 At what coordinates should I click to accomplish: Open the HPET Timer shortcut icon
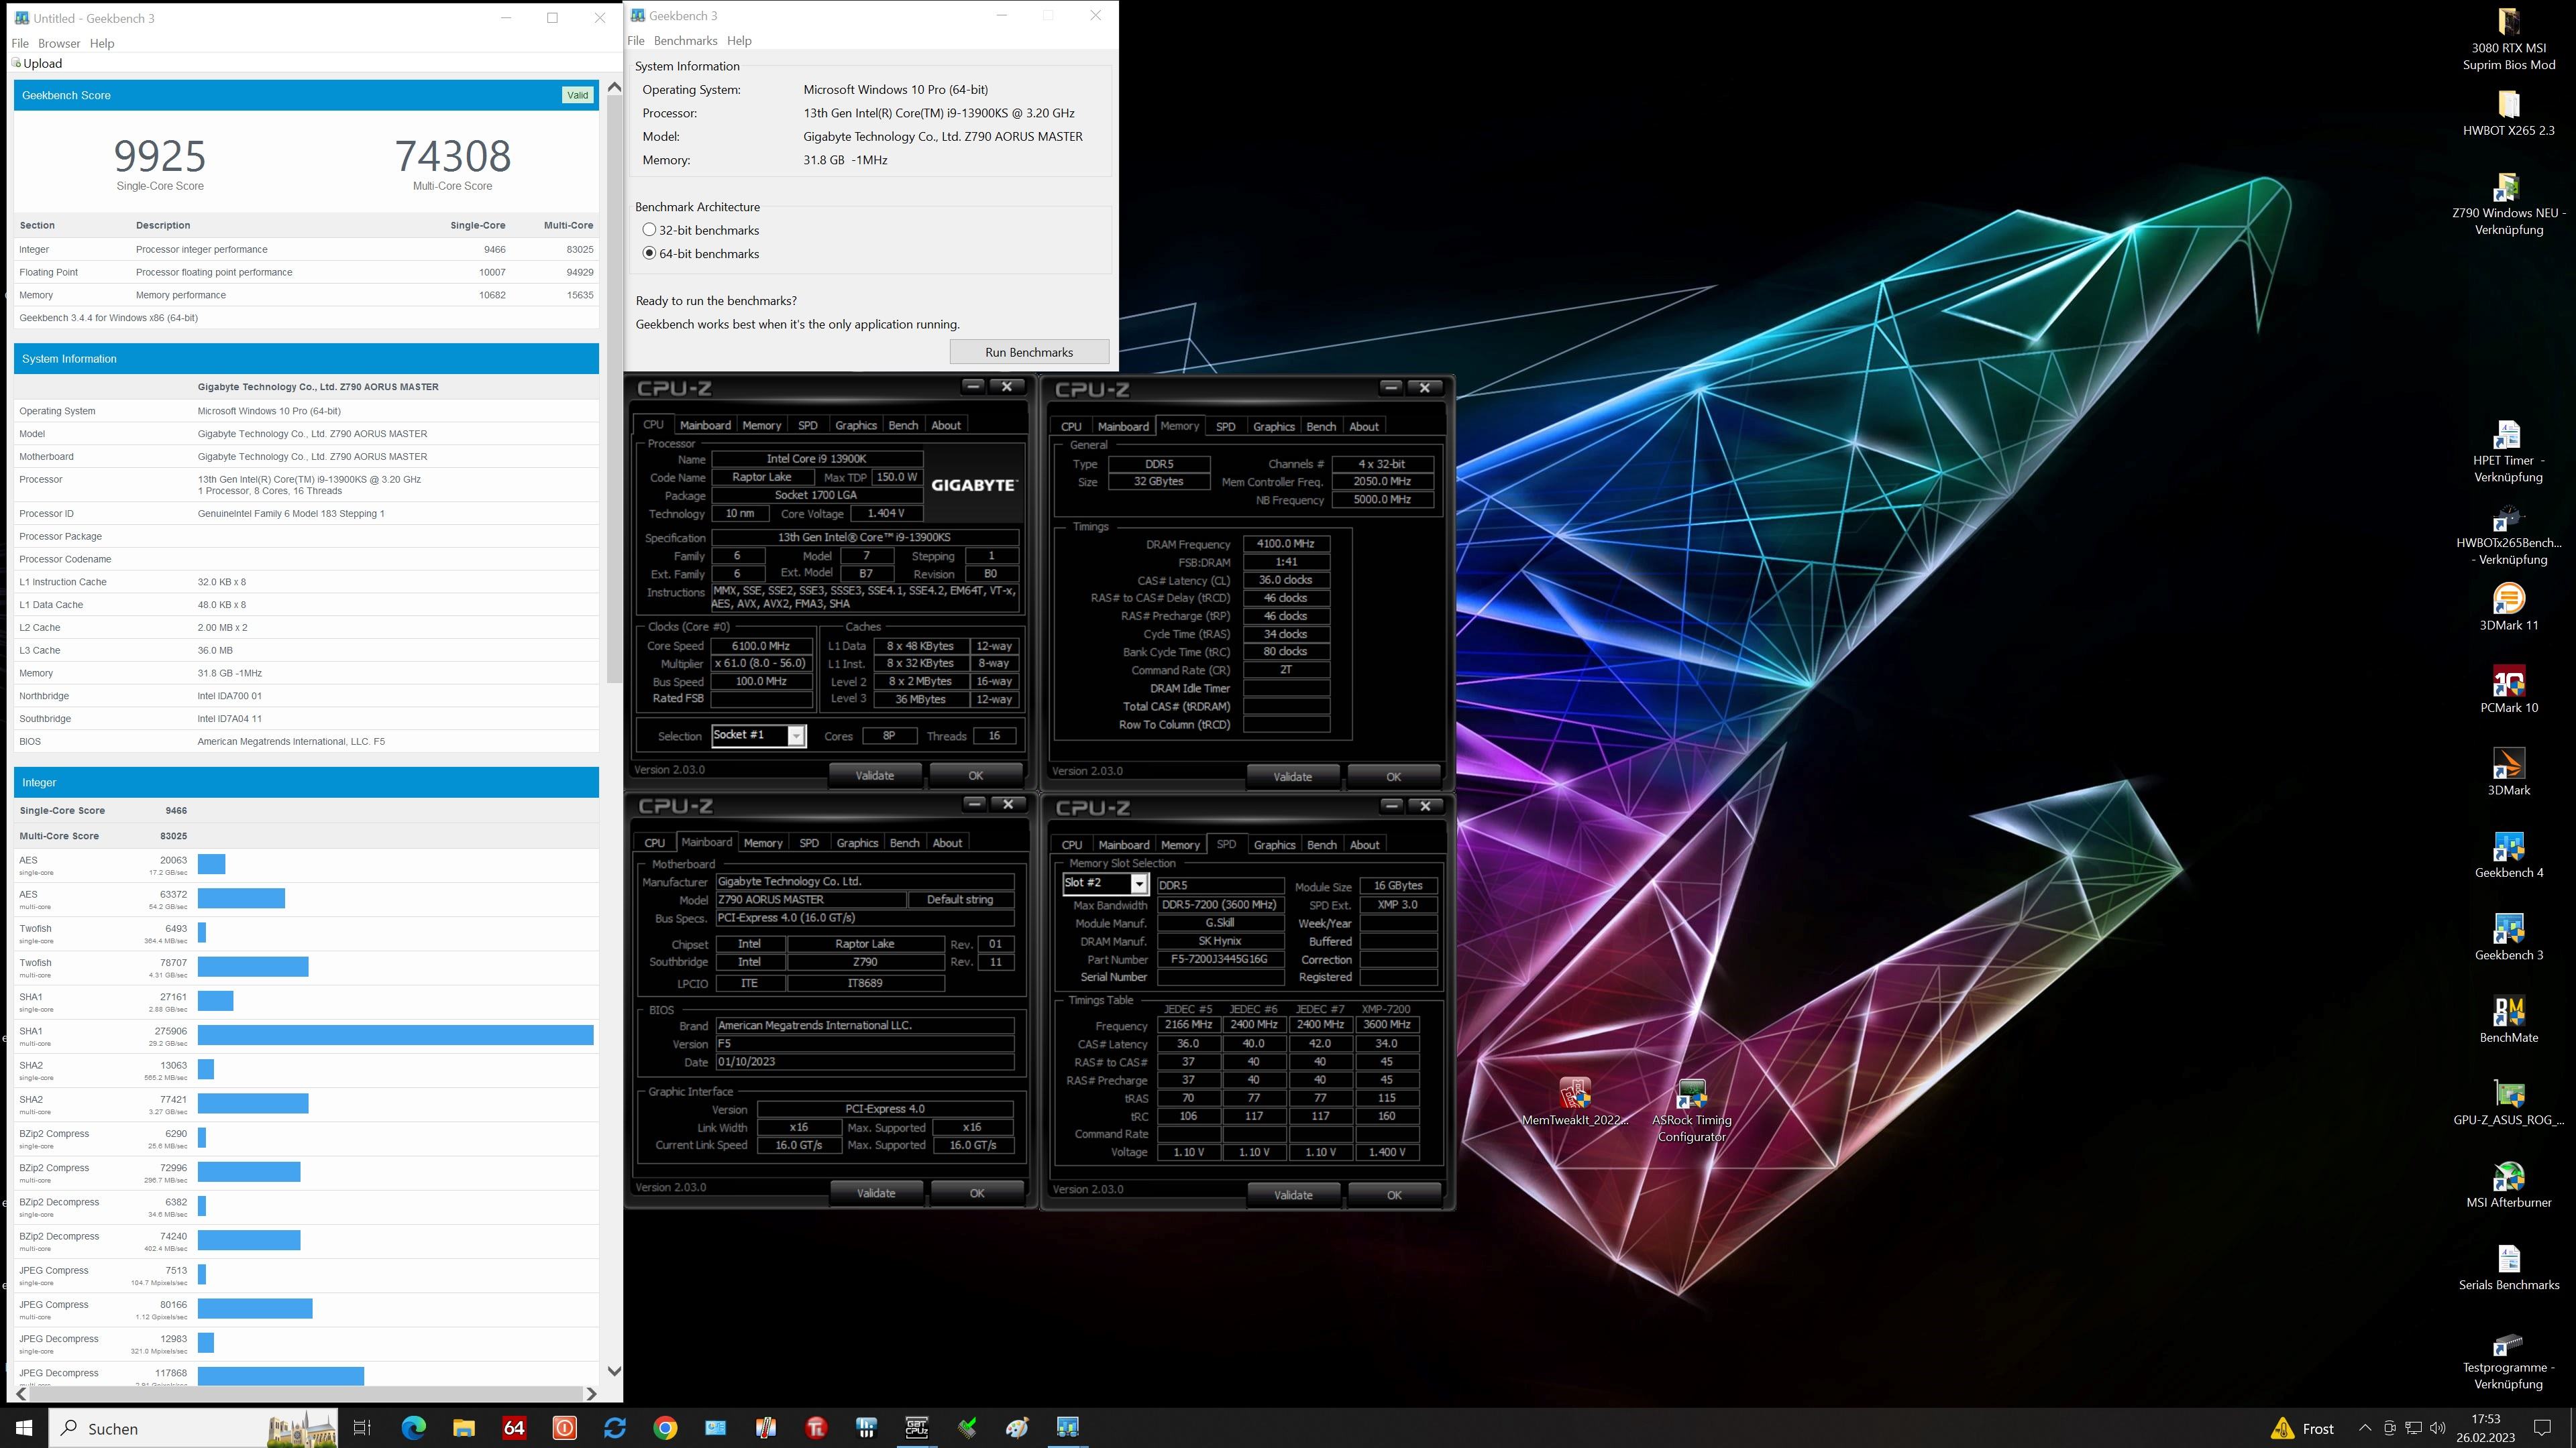point(2508,452)
